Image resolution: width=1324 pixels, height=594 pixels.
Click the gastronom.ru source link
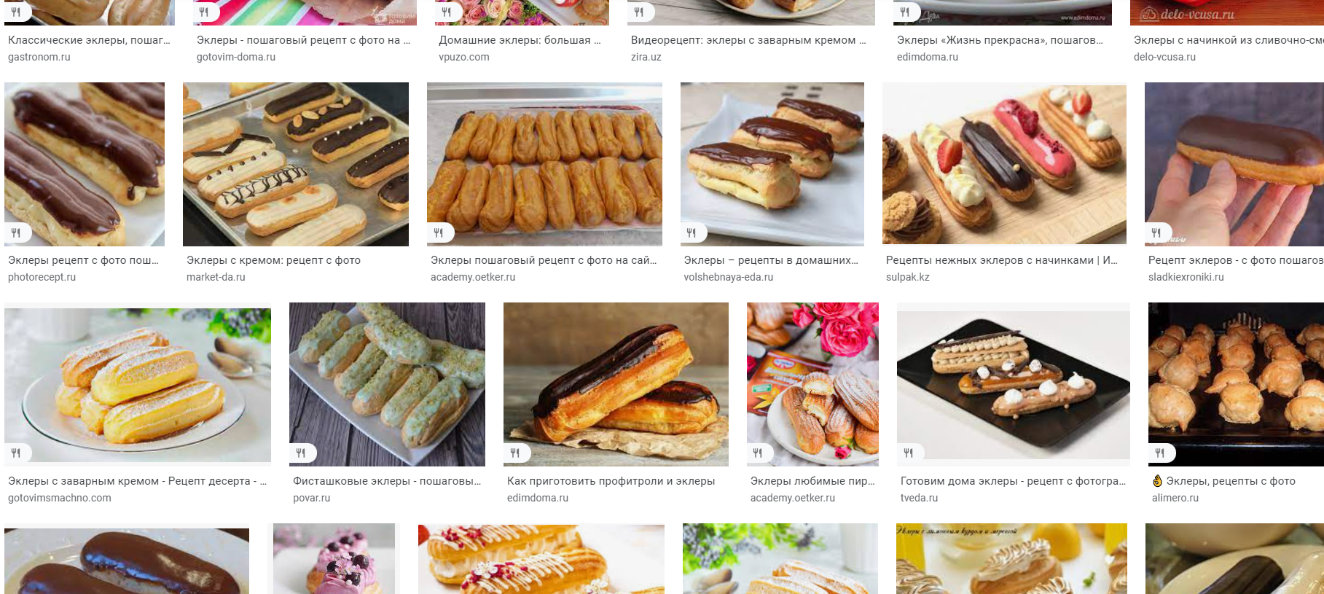click(x=39, y=57)
